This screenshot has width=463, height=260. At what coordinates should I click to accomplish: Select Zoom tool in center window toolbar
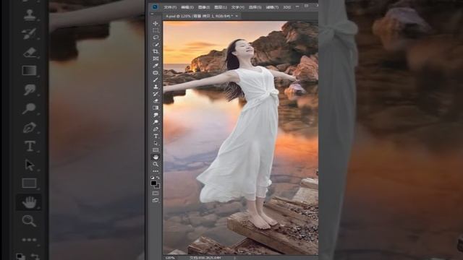(156, 164)
